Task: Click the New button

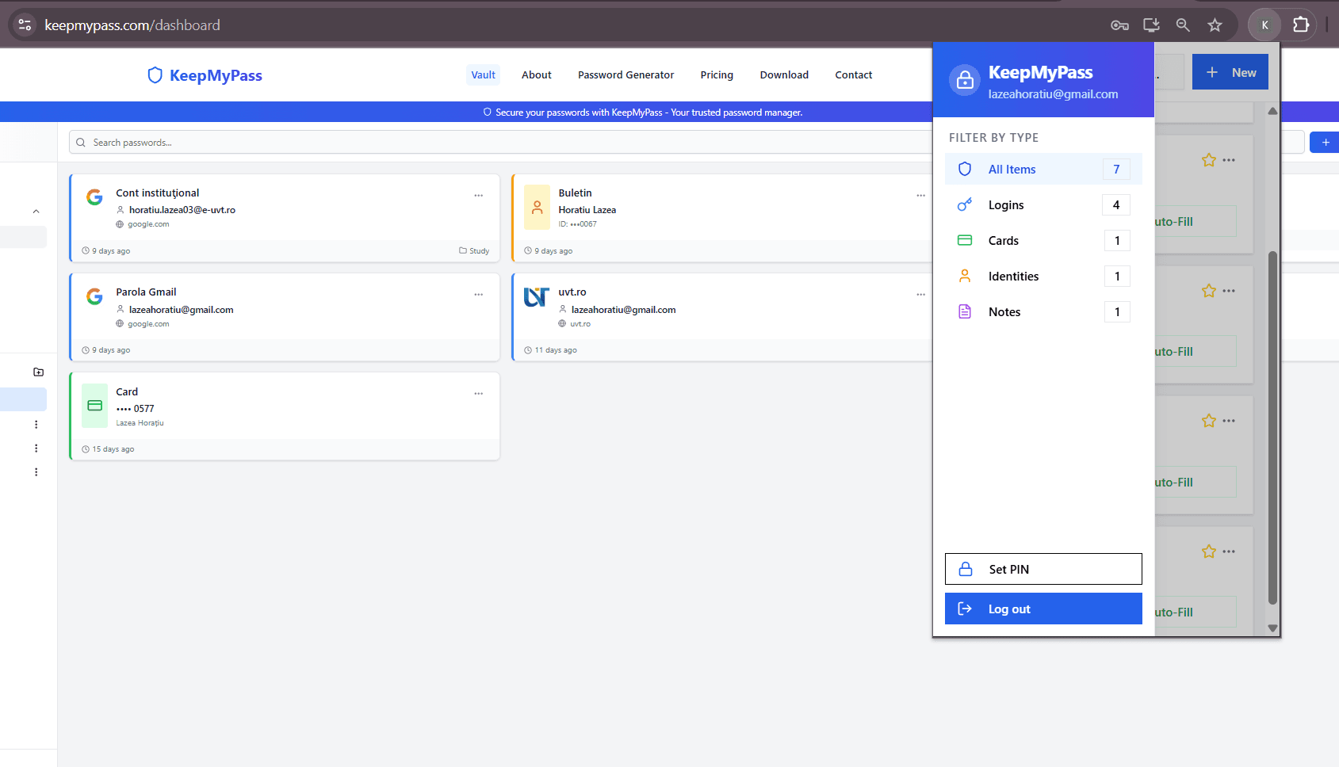Action: coord(1230,71)
